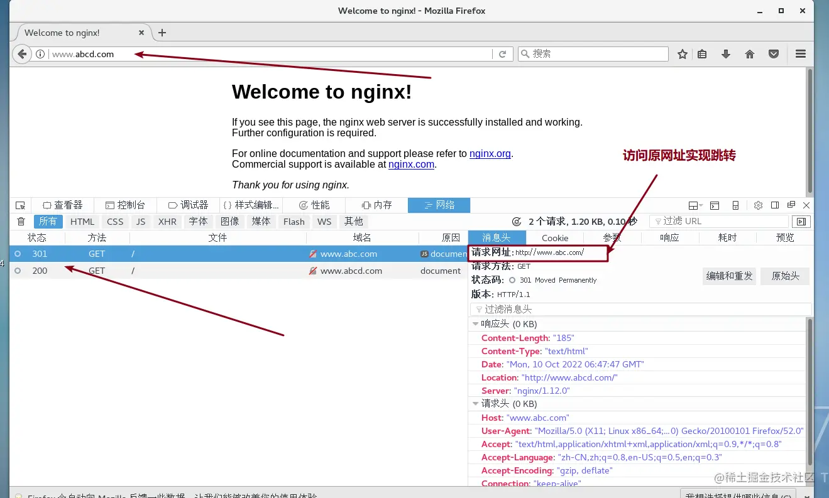Click the 原始头 button
Image resolution: width=829 pixels, height=498 pixels.
785,276
